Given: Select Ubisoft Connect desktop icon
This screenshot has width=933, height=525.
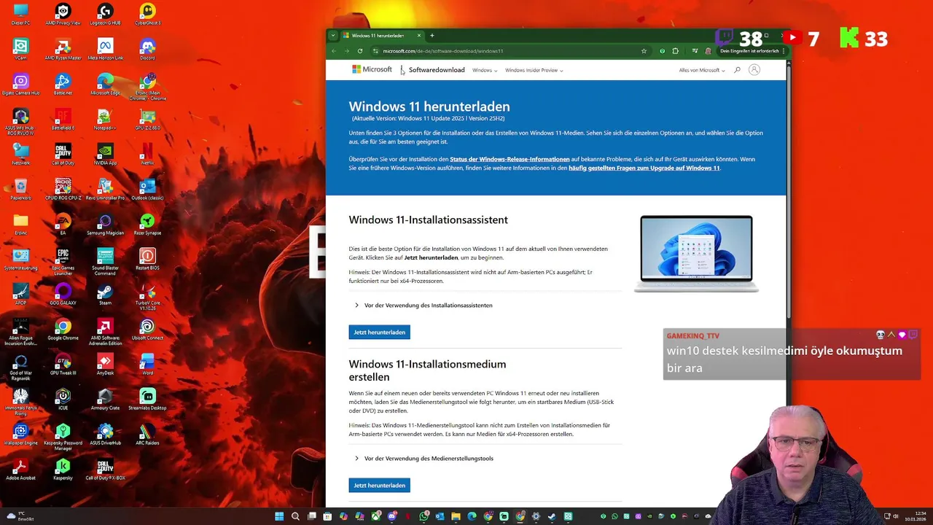Looking at the screenshot, I should [147, 329].
